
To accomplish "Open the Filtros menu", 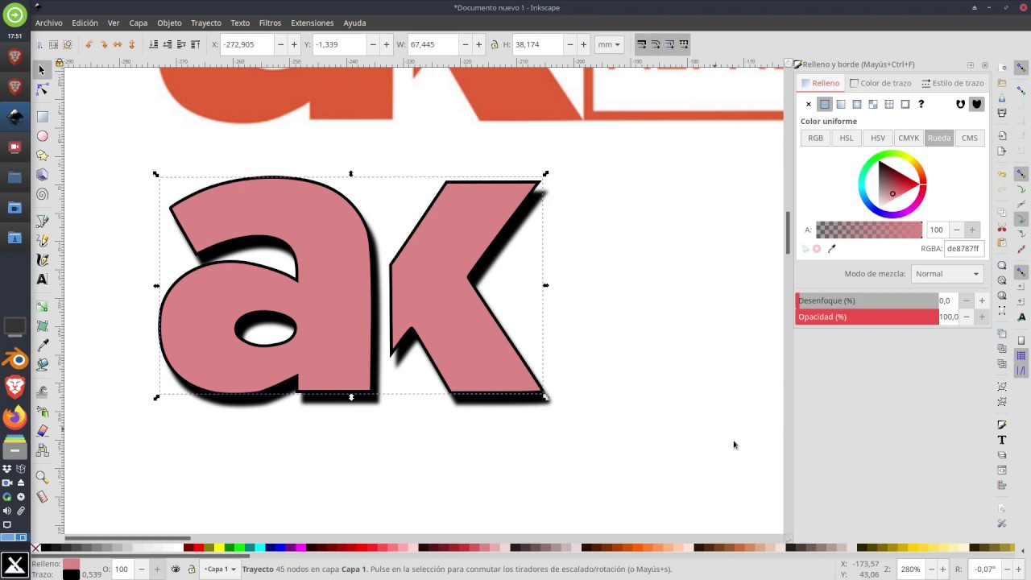I will pyautogui.click(x=270, y=23).
